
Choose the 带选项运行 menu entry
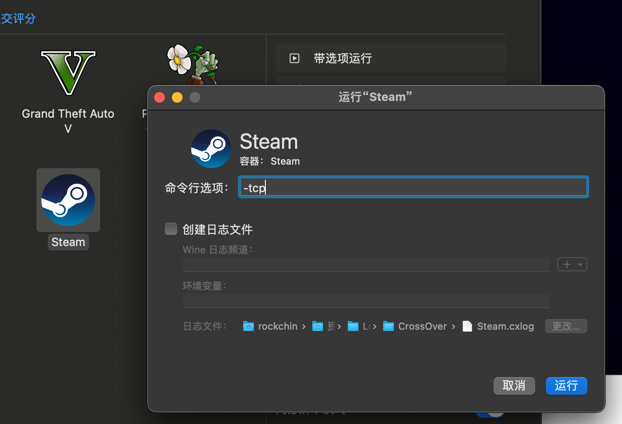[343, 58]
